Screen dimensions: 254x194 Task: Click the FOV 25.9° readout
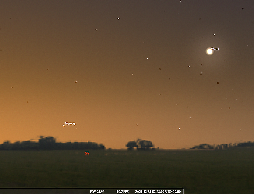pyautogui.click(x=97, y=192)
